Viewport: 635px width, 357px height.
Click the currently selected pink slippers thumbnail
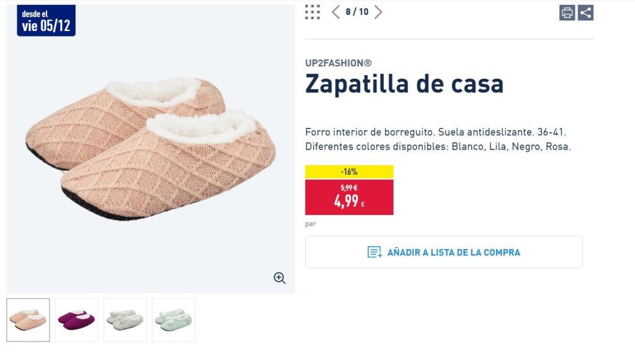tap(27, 320)
